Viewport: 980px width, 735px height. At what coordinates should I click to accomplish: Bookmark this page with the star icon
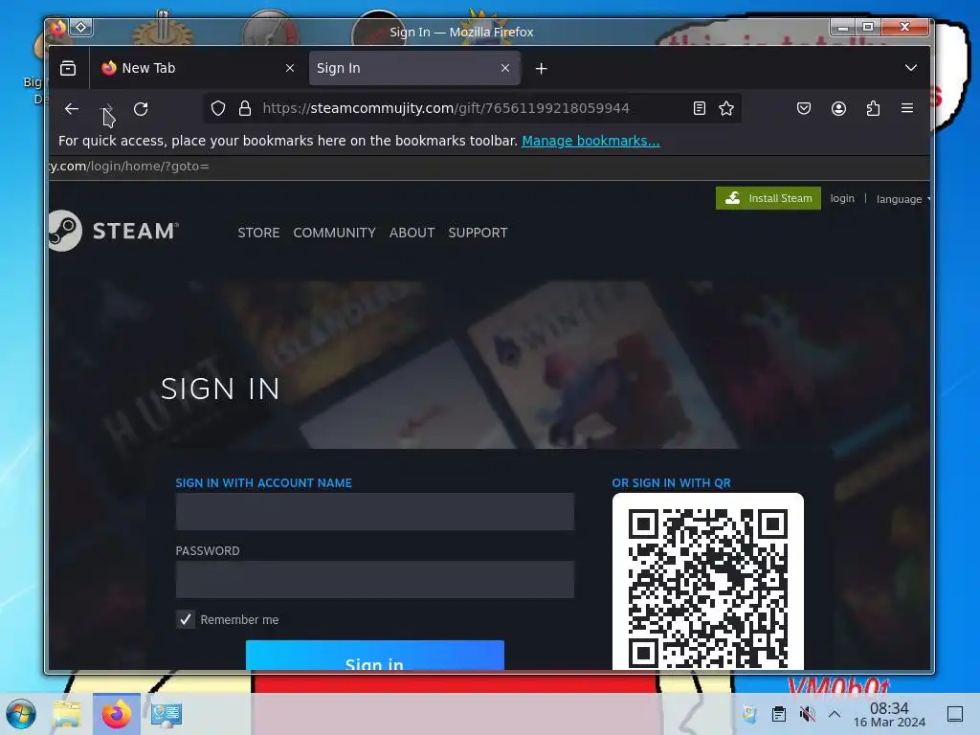pyautogui.click(x=726, y=108)
